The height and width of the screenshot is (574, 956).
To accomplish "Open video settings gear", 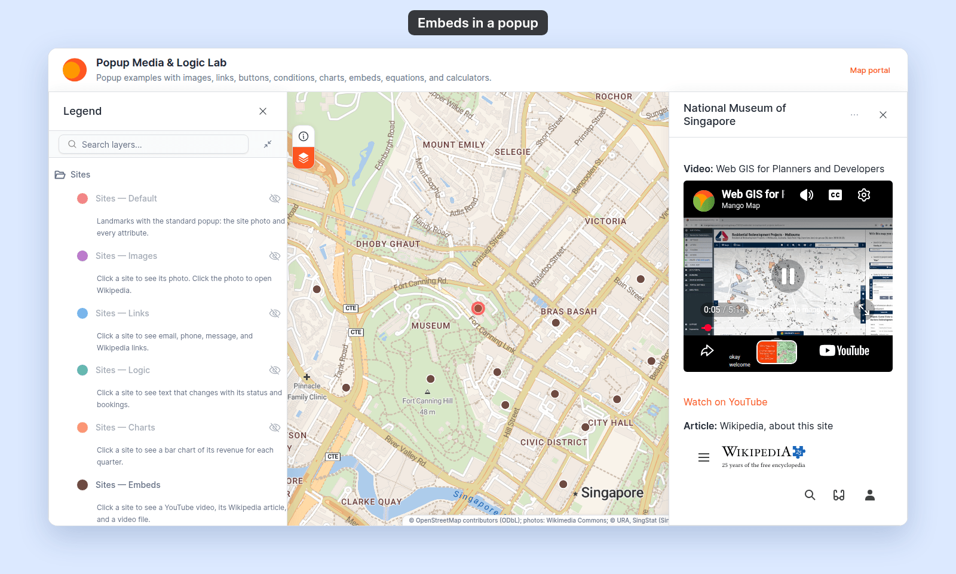I will 864,195.
